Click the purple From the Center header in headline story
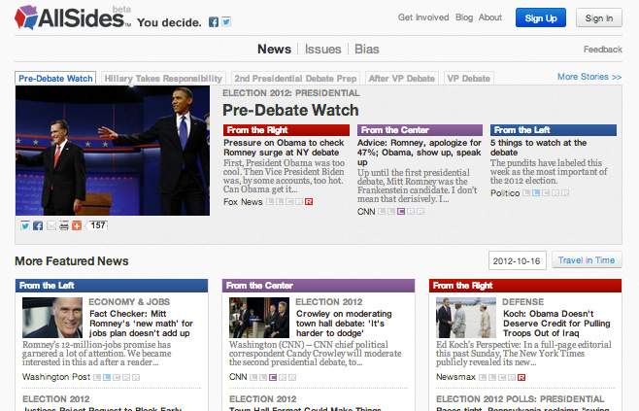 point(420,130)
